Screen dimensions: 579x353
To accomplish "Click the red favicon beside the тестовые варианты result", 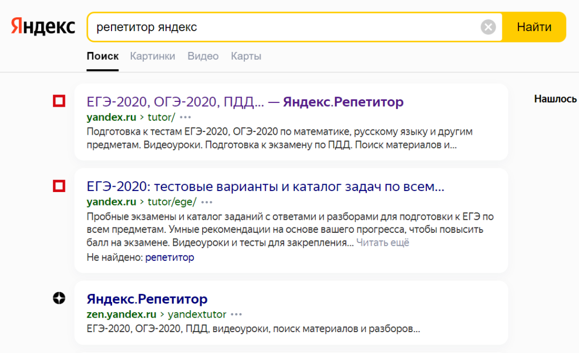I will pos(59,186).
